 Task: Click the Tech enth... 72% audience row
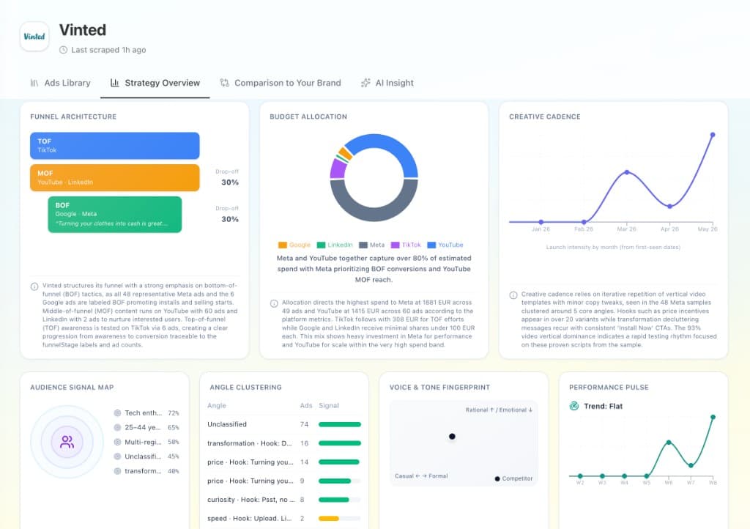(146, 413)
